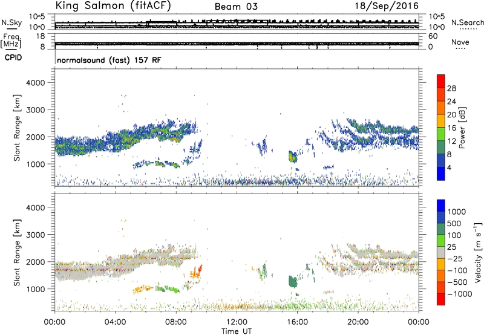Click the green velocity blob near 16:00

point(292,281)
